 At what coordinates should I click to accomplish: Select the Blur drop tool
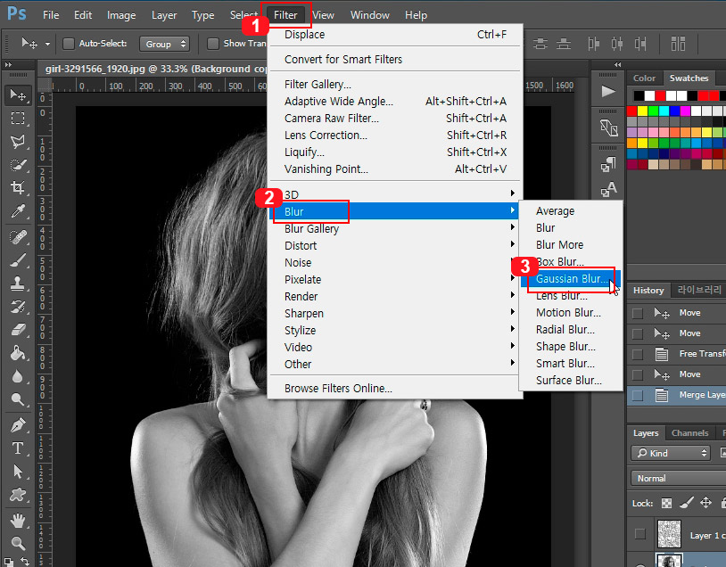(18, 376)
